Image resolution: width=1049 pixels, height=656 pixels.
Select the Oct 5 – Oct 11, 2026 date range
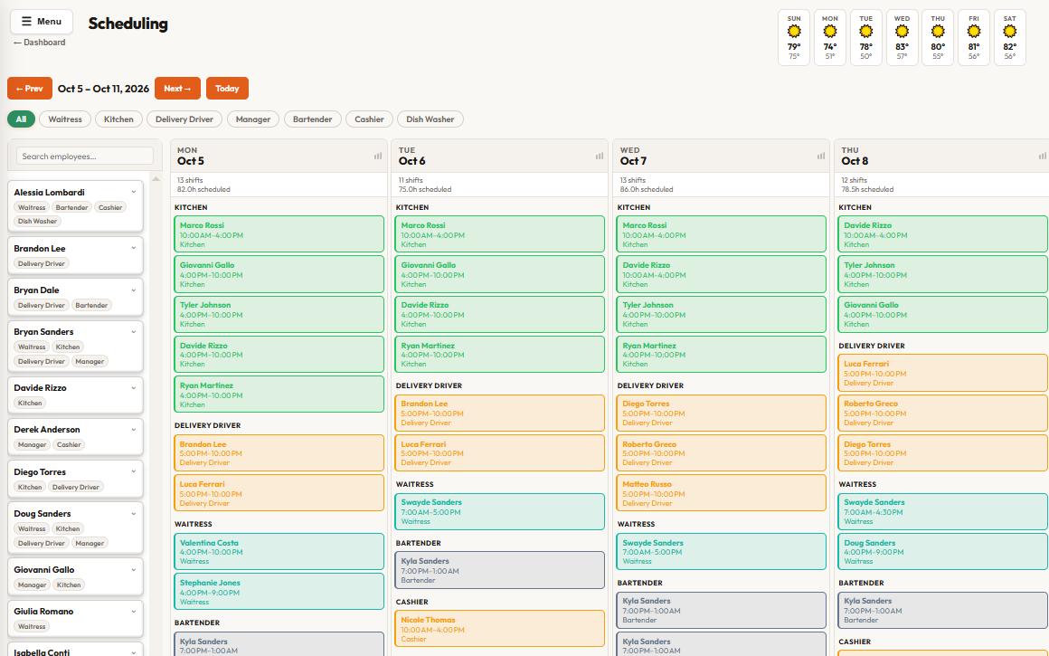[103, 89]
